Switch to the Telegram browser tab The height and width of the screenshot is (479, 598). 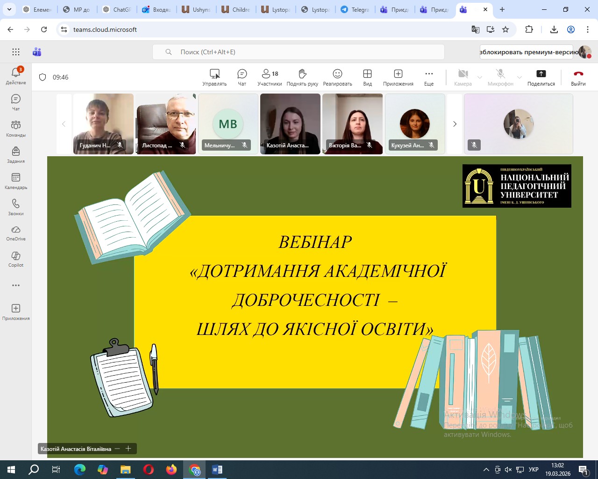coord(355,9)
